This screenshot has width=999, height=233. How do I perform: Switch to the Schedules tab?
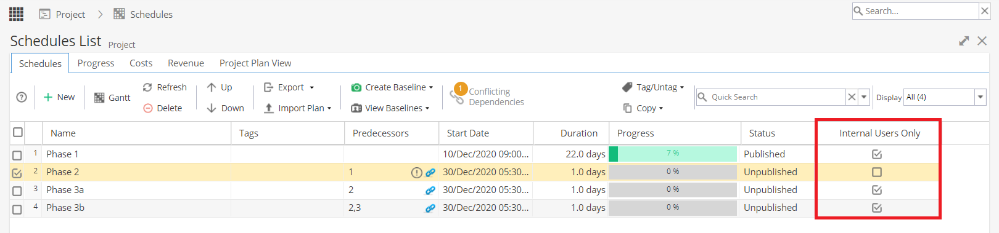coord(40,63)
